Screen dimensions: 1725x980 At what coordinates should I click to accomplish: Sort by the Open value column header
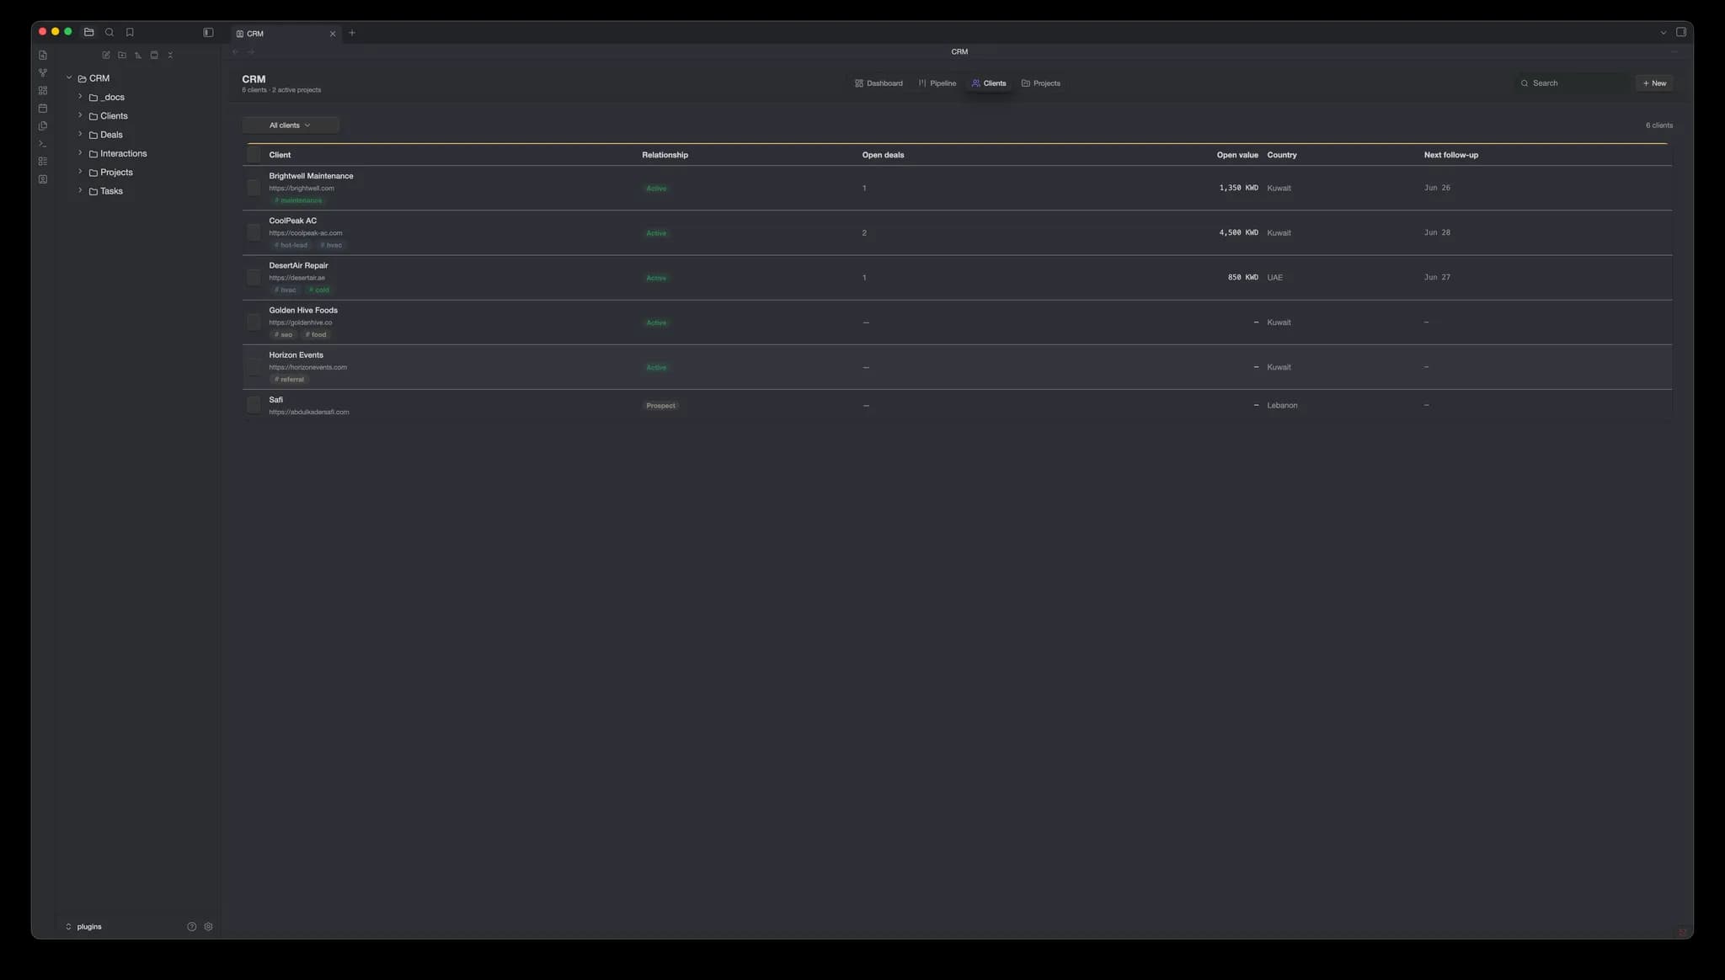1237,155
